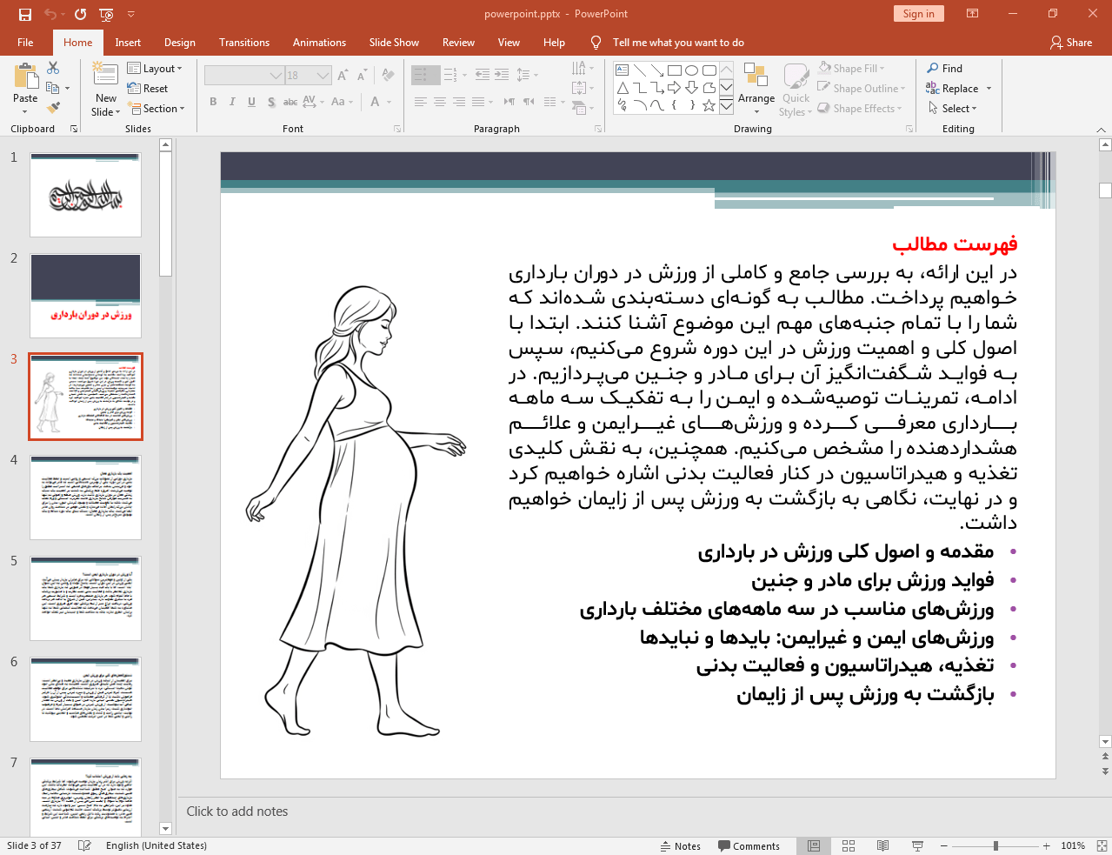
Task: Click the Sign in button
Action: [918, 14]
